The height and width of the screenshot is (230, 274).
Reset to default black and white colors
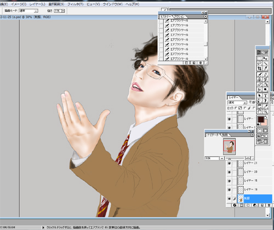259,124
